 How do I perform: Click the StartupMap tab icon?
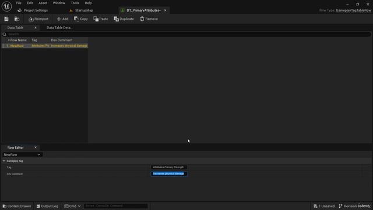point(71,10)
